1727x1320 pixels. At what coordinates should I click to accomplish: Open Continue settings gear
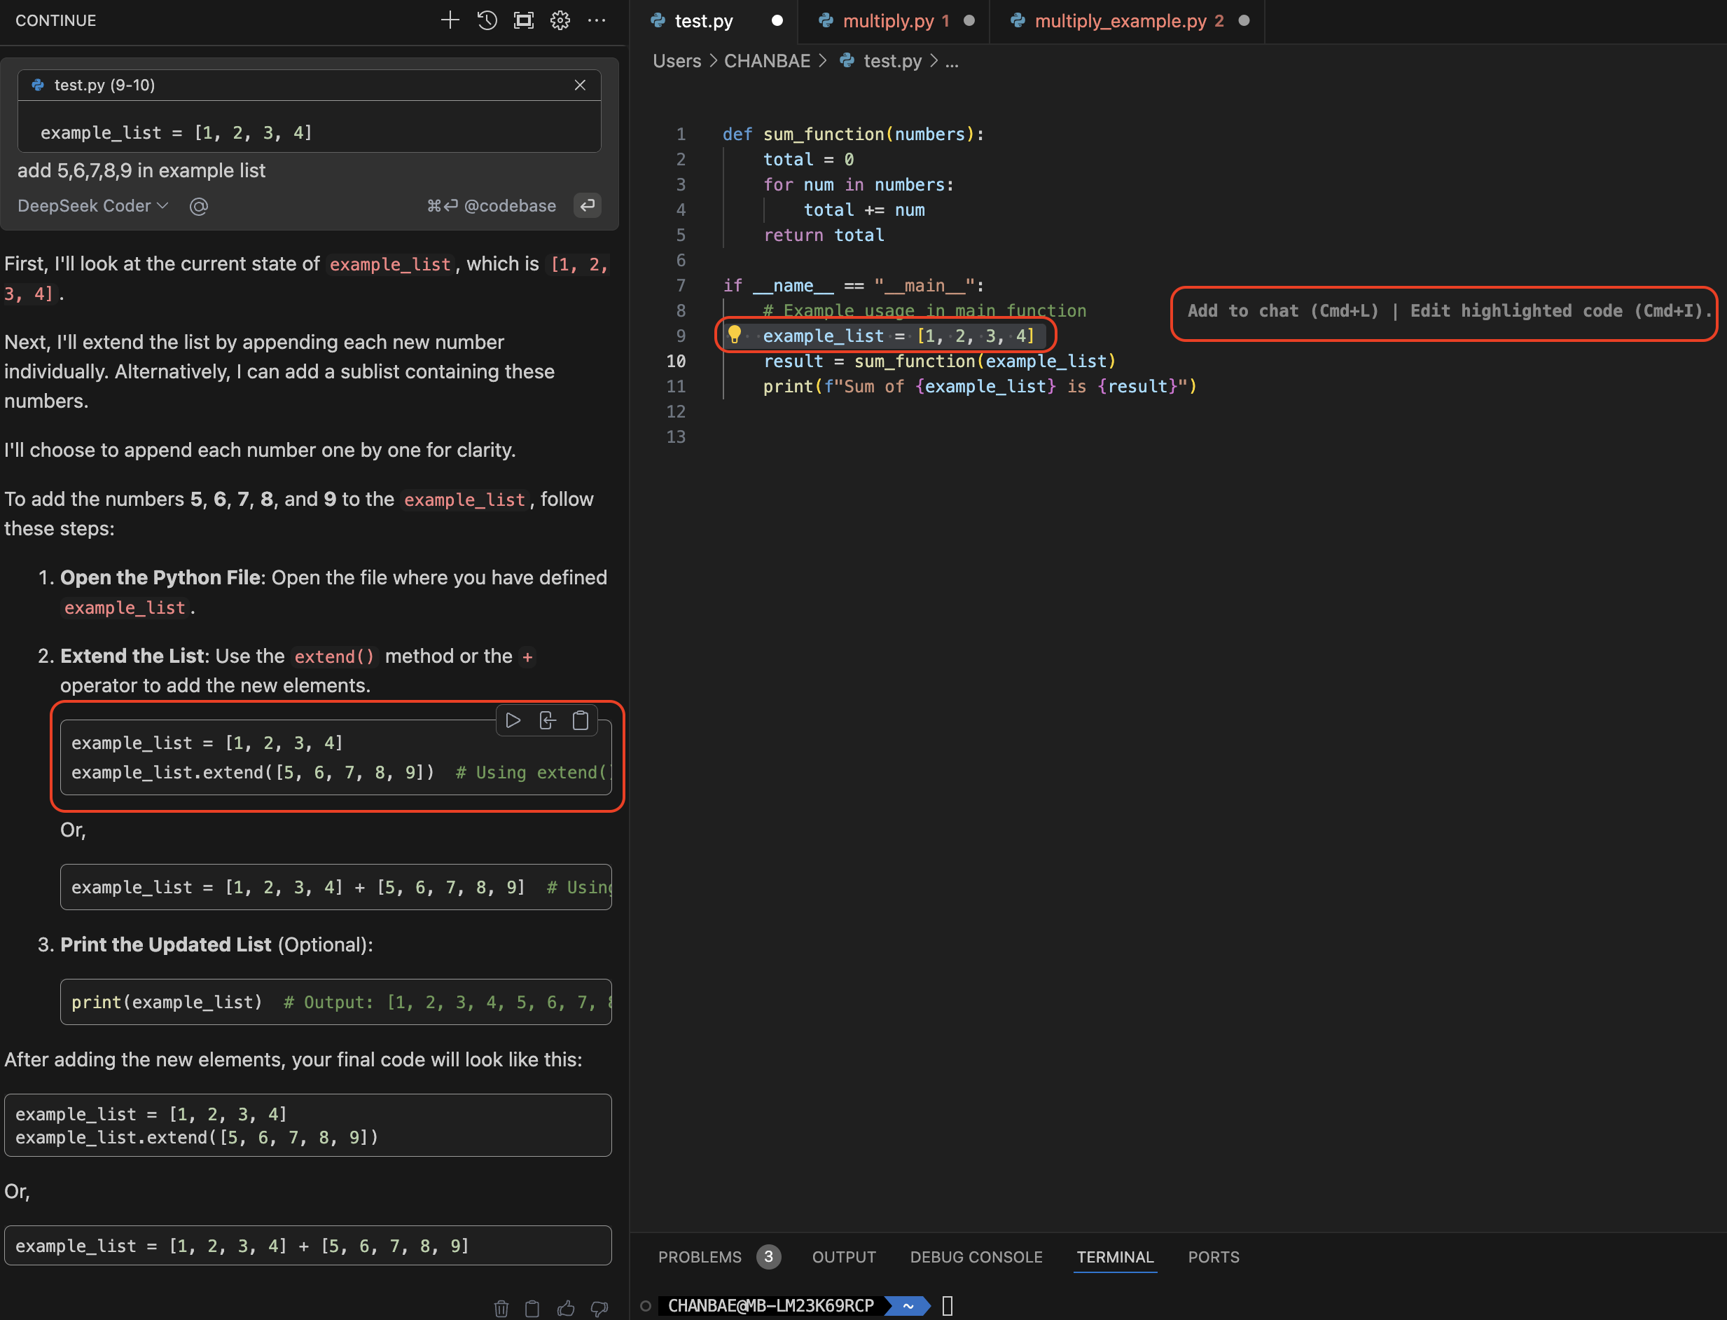click(x=560, y=20)
